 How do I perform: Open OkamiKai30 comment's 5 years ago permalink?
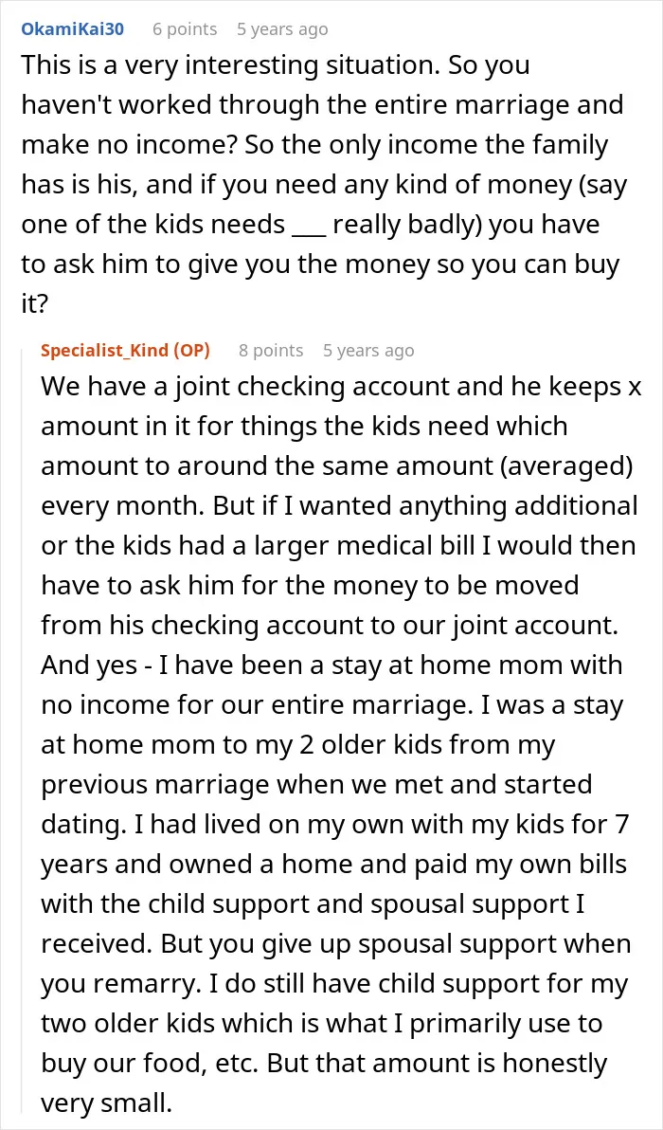click(x=282, y=28)
